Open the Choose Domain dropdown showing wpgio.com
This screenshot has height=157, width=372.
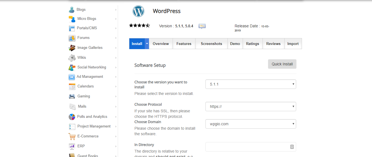pos(251,124)
